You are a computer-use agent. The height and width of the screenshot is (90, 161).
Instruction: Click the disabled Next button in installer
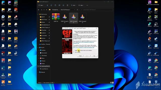[x=87, y=56]
